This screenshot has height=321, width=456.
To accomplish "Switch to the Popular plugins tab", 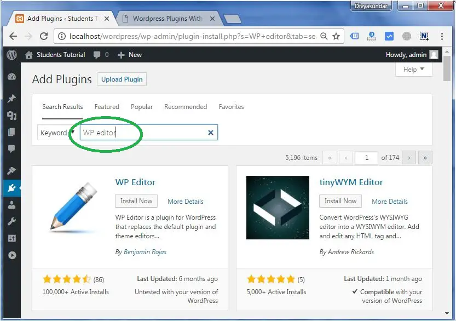I will click(x=142, y=107).
